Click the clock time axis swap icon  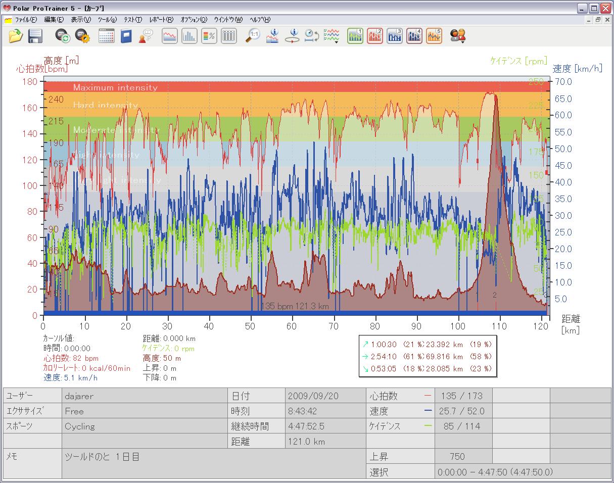tap(311, 36)
